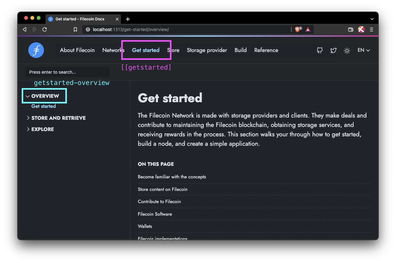Click the ON THIS PAGE heading
The width and height of the screenshot is (396, 263).
point(156,164)
